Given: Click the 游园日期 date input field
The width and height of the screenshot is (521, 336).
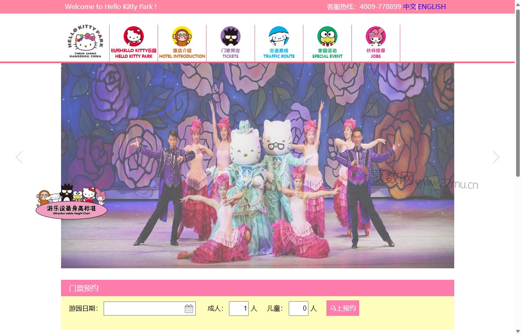Looking at the screenshot, I should coord(143,308).
